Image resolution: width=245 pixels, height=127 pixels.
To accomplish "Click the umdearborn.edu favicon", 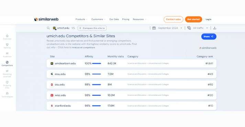I will [52, 63].
